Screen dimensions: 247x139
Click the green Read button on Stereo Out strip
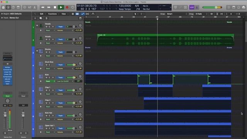click(x=7, y=96)
